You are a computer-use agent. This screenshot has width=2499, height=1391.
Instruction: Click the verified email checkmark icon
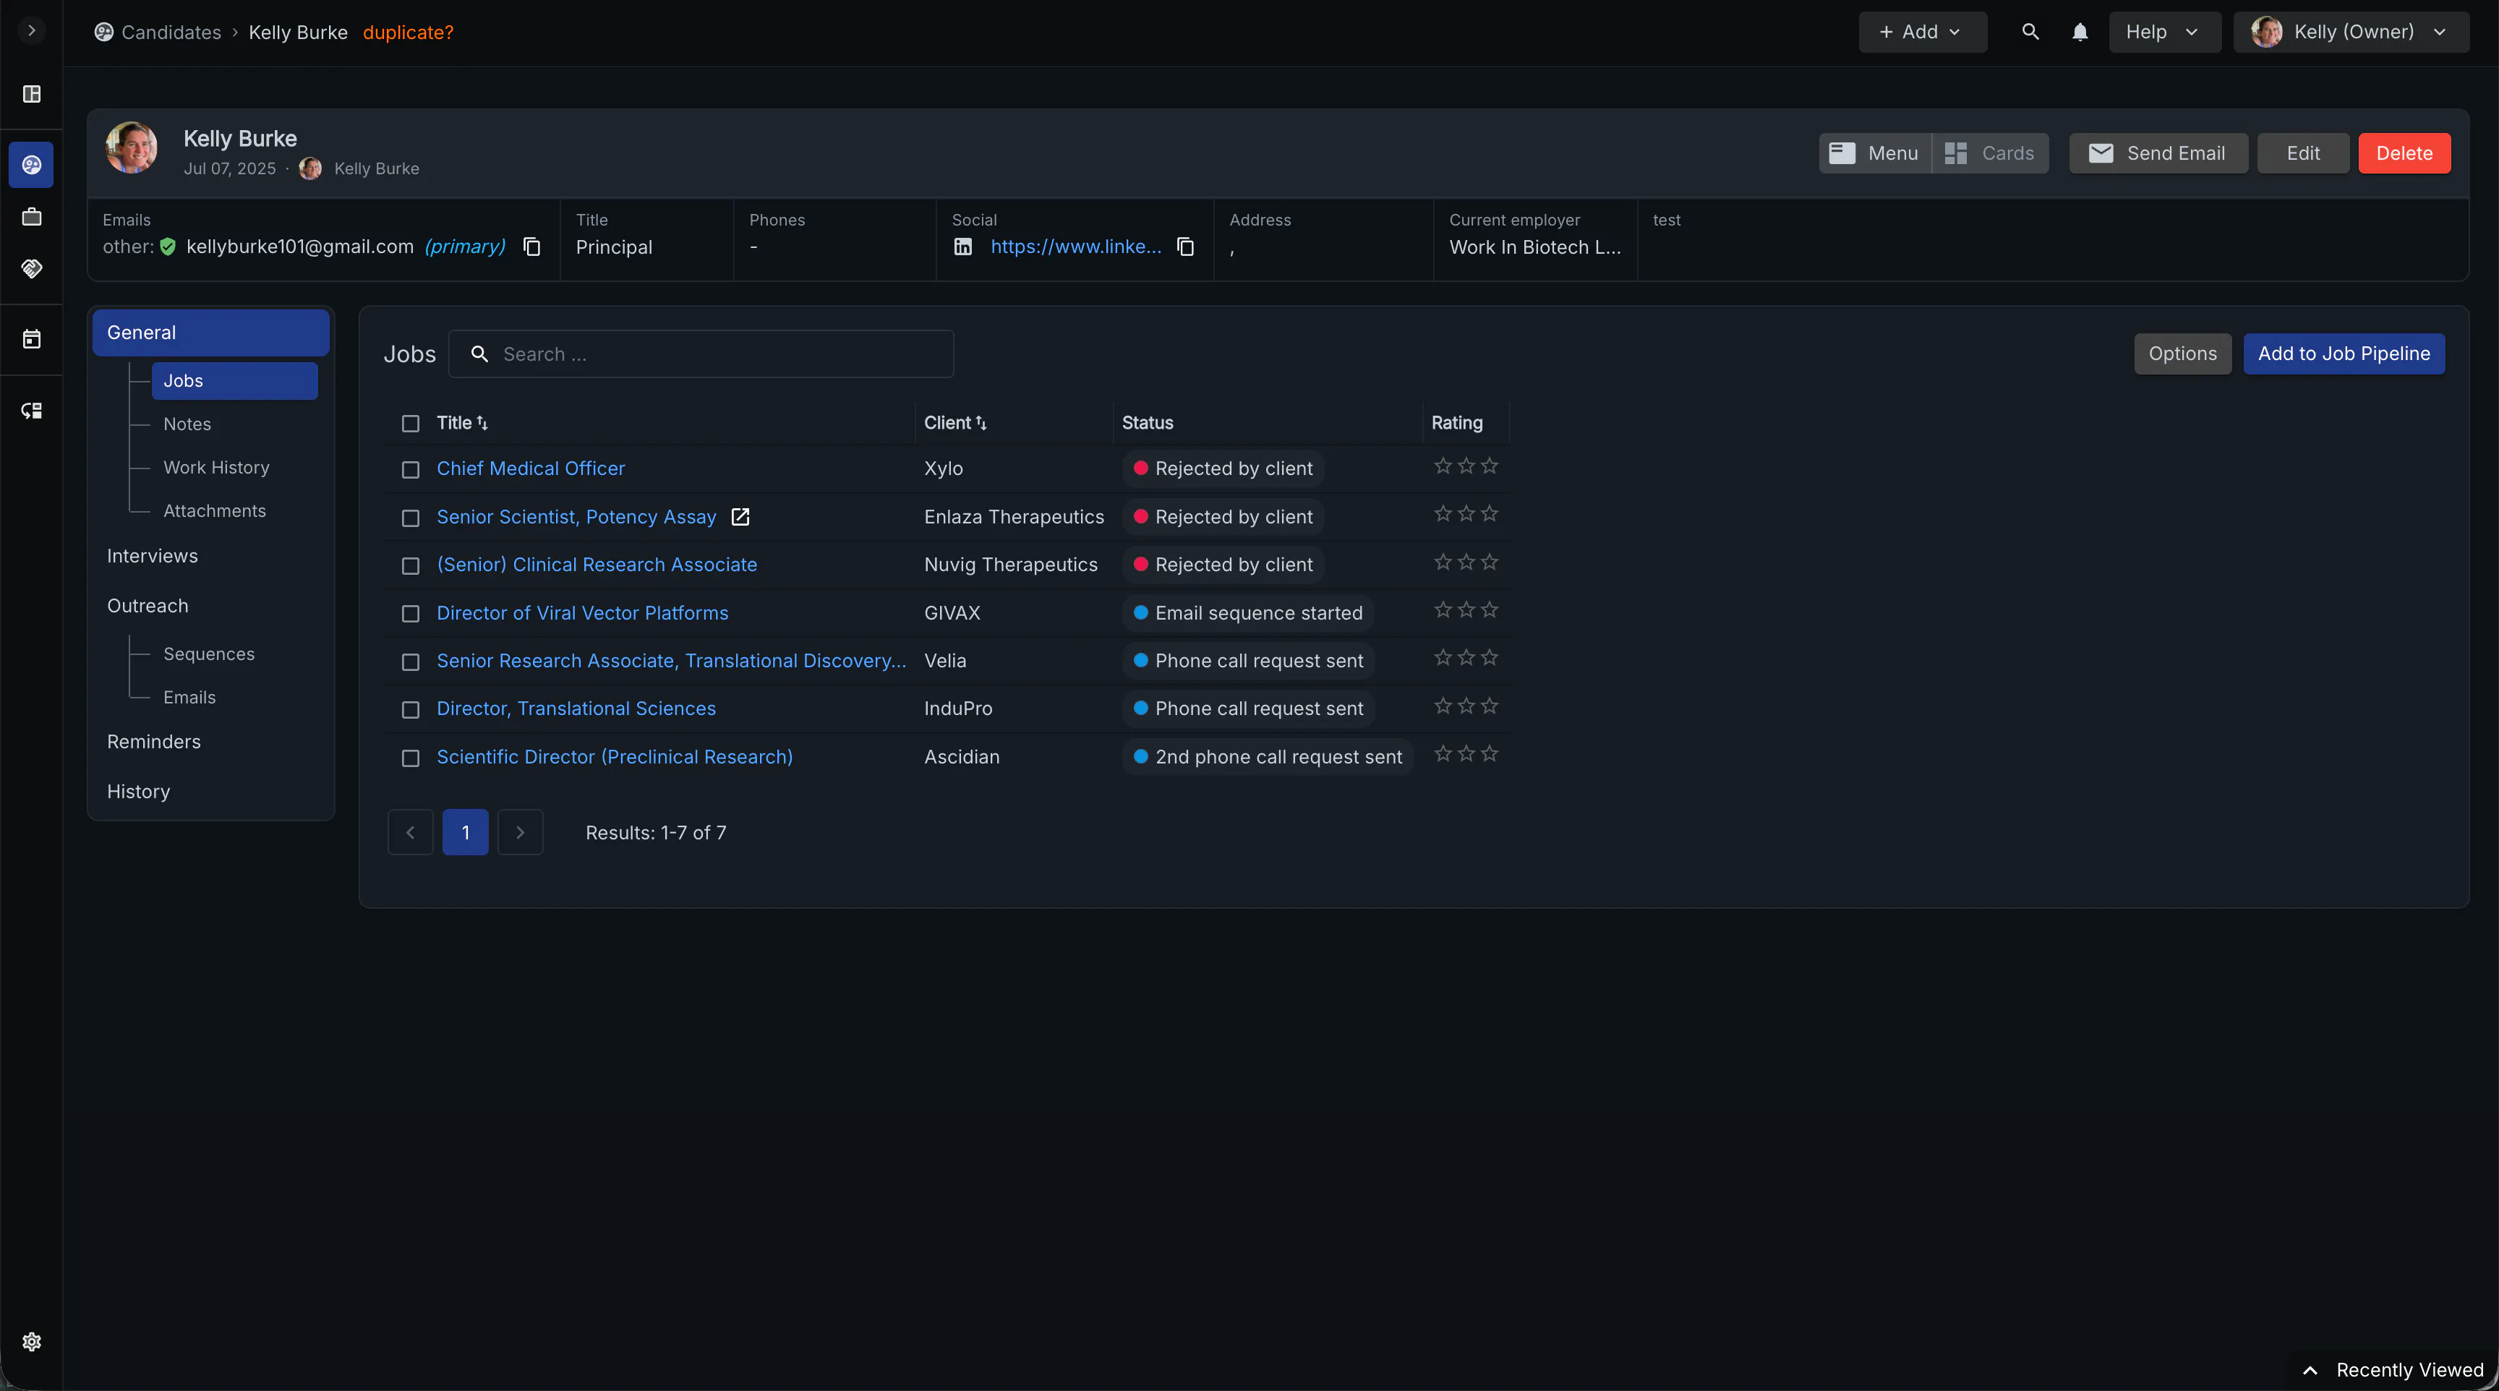point(168,247)
